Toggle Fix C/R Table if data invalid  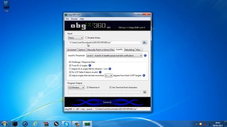[70, 72]
